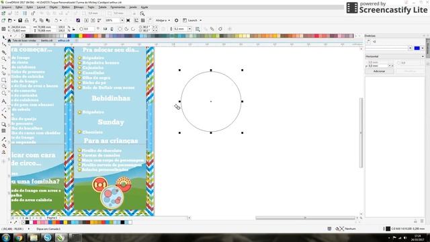
Task: Select the Artistic Media tool
Action: (x=4, y=73)
